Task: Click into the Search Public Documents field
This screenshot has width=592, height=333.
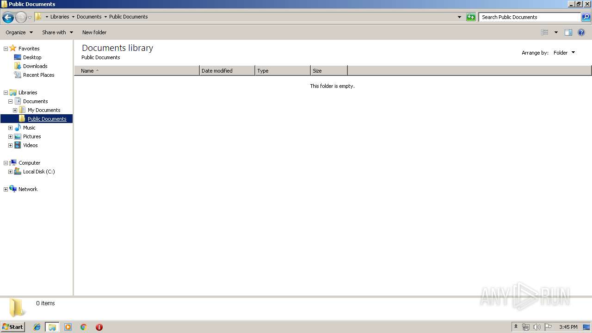Action: [x=530, y=17]
